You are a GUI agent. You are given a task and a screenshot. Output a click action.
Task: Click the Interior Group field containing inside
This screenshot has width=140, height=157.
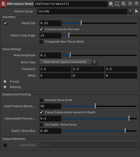(x=82, y=11)
